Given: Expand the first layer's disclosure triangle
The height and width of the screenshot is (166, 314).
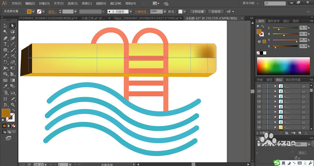Looking at the screenshot, I should pos(276,85).
